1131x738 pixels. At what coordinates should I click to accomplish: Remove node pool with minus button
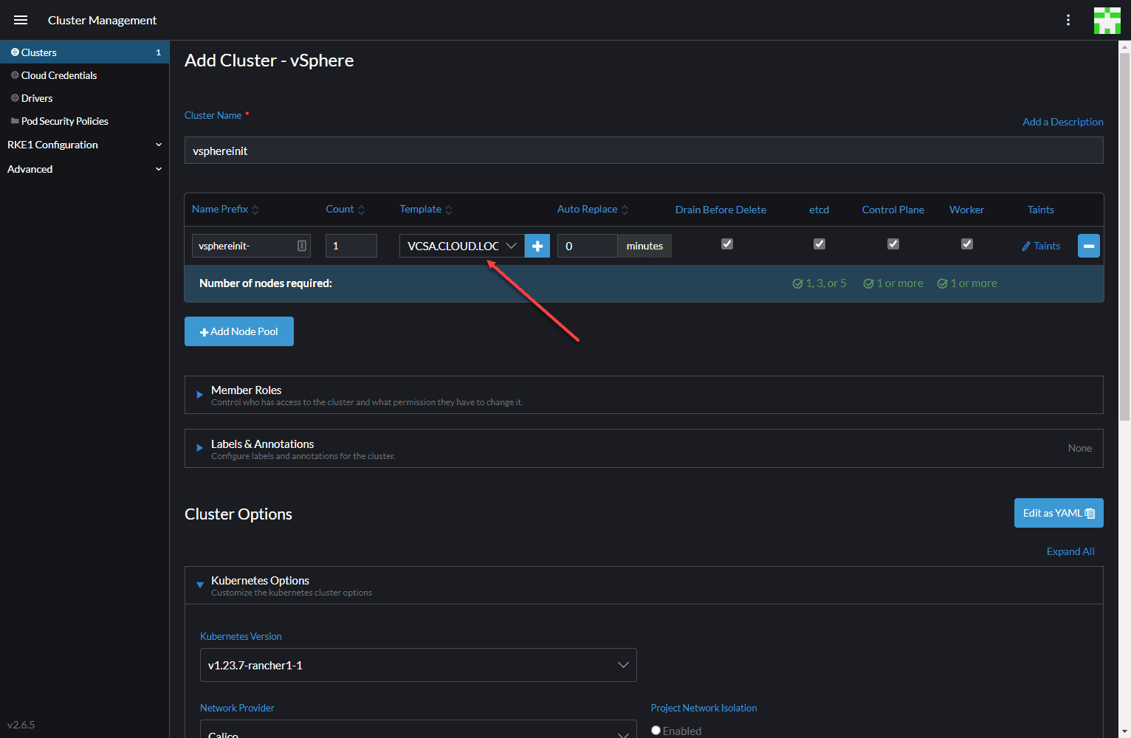pos(1089,246)
